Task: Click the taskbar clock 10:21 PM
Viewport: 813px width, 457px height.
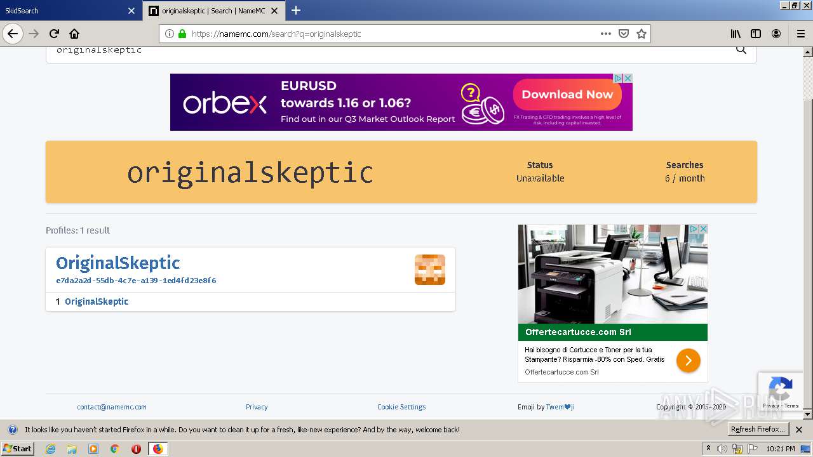Action: click(781, 449)
